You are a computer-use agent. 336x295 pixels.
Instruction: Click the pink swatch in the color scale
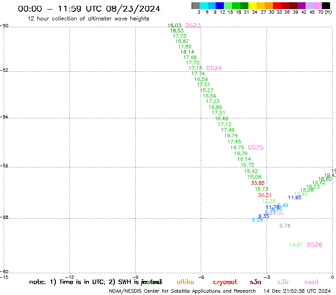point(318,5)
